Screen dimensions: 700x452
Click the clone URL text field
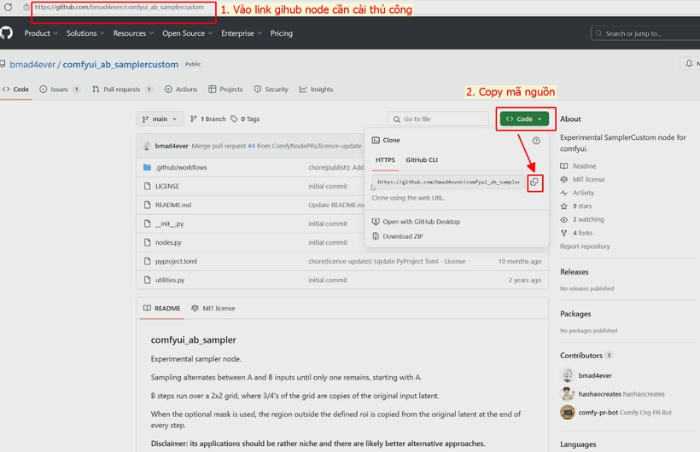click(448, 182)
